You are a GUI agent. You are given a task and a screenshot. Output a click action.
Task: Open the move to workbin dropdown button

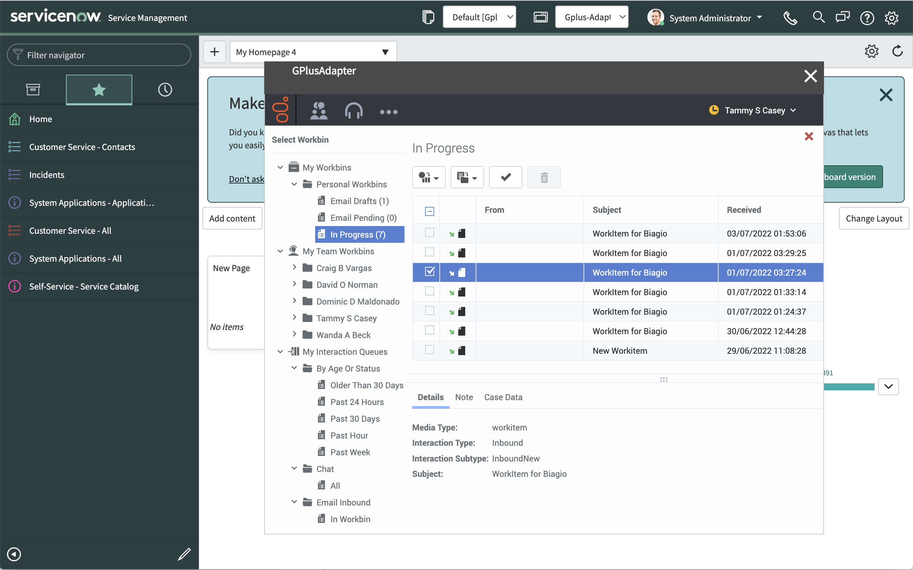coord(467,177)
